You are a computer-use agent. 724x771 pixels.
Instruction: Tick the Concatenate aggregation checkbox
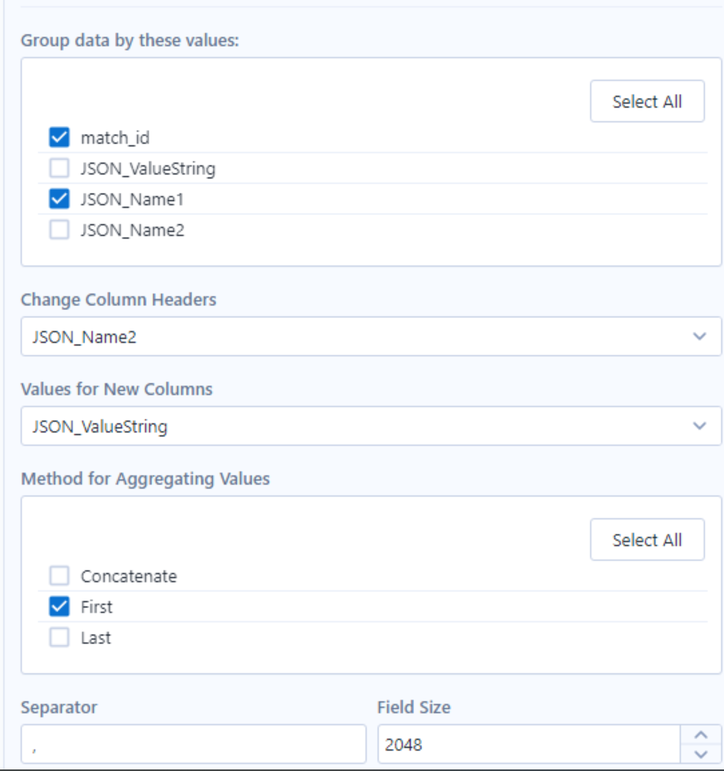(59, 576)
